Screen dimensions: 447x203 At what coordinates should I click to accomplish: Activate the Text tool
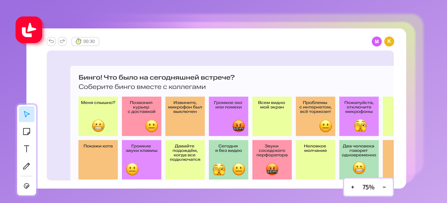(x=27, y=149)
